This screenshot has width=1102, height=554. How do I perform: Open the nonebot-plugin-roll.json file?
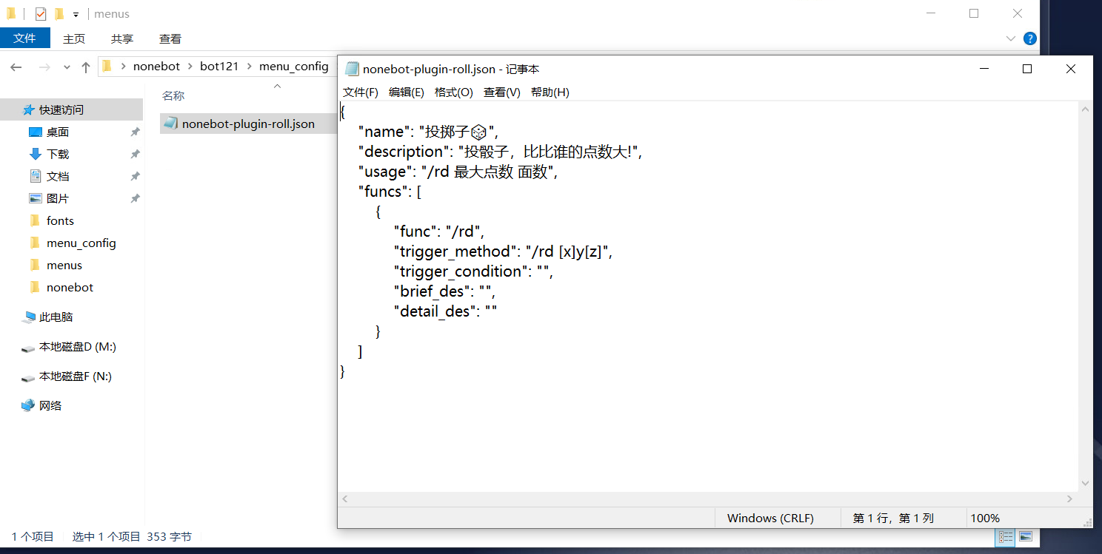pyautogui.click(x=248, y=124)
